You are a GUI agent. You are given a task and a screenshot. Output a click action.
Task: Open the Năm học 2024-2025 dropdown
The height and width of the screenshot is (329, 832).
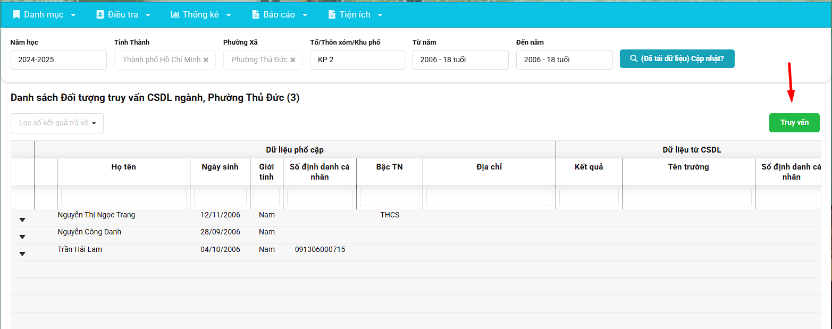58,60
